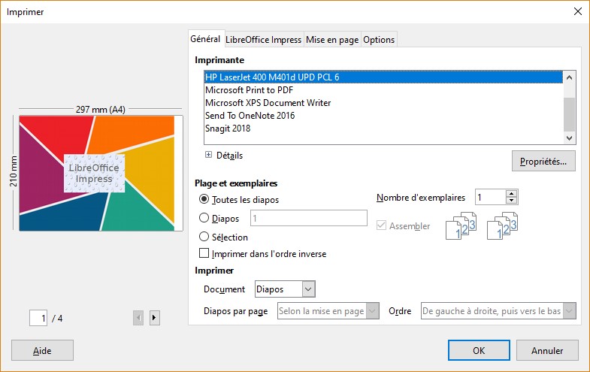Select the Toutes les diapos radio button
Screen dimensions: 590x372
pyautogui.click(x=204, y=200)
